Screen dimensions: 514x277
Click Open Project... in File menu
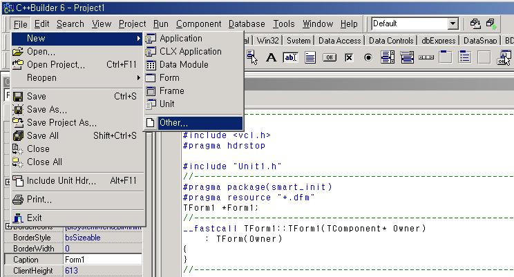77,64
